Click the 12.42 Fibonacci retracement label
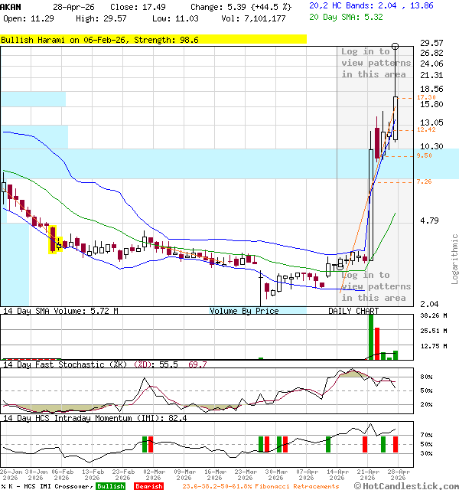 click(426, 130)
